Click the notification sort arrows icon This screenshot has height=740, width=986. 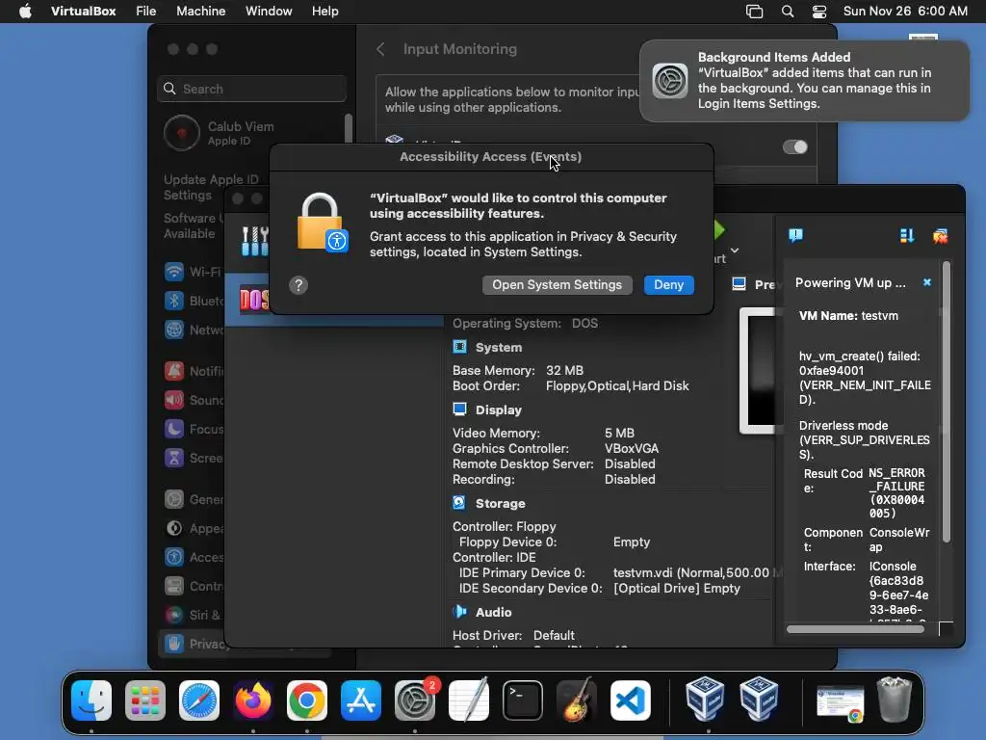[x=907, y=236]
